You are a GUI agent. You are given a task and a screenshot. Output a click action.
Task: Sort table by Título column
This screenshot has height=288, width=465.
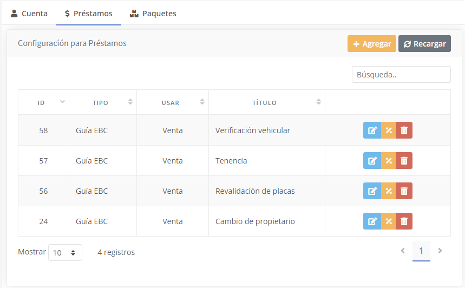click(266, 102)
